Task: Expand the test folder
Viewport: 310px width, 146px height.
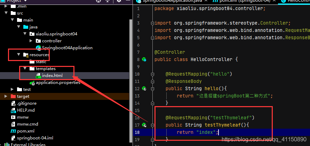Action: tap(12, 89)
